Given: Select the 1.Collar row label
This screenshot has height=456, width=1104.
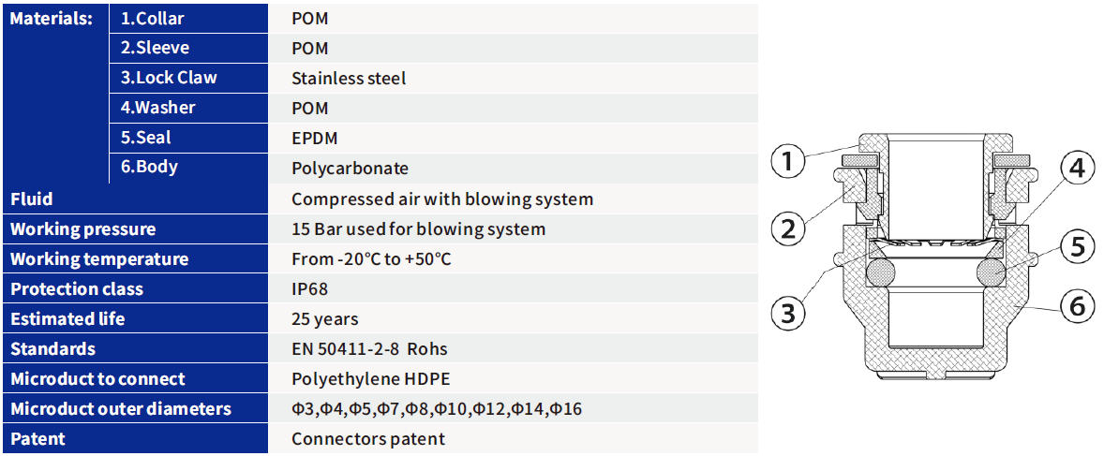Looking at the screenshot, I should tap(153, 18).
